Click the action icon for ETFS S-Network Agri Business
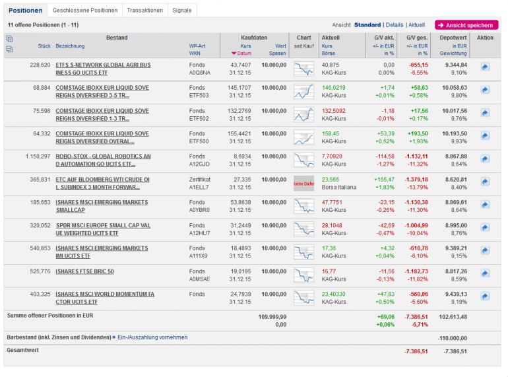The image size is (508, 377). pyautogui.click(x=485, y=67)
